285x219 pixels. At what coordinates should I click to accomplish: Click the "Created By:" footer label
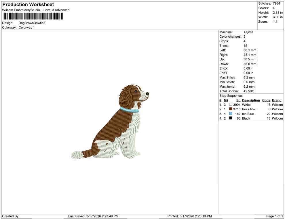point(11,216)
